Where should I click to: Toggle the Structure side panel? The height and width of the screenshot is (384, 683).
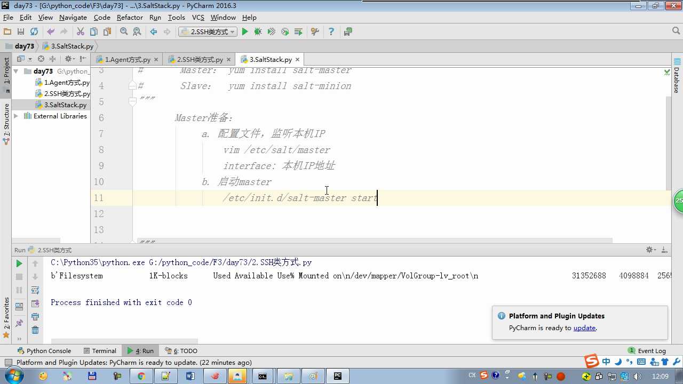pos(6,124)
